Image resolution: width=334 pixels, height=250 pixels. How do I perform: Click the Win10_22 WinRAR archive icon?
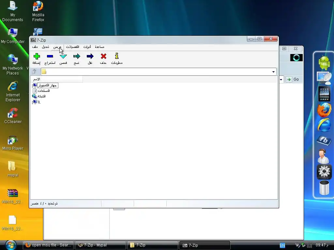(13, 196)
